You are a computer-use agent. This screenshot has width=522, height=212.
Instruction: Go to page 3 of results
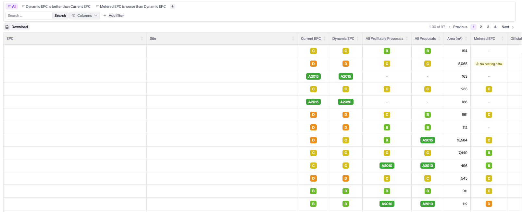488,27
